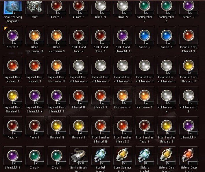Click the 'Xray S' label
This screenshot has width=205, height=172.
[57, 168]
